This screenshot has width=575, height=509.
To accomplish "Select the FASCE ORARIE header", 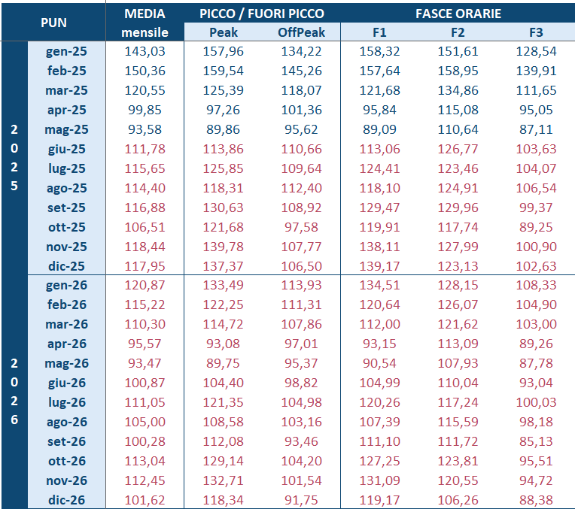I will tap(458, 14).
